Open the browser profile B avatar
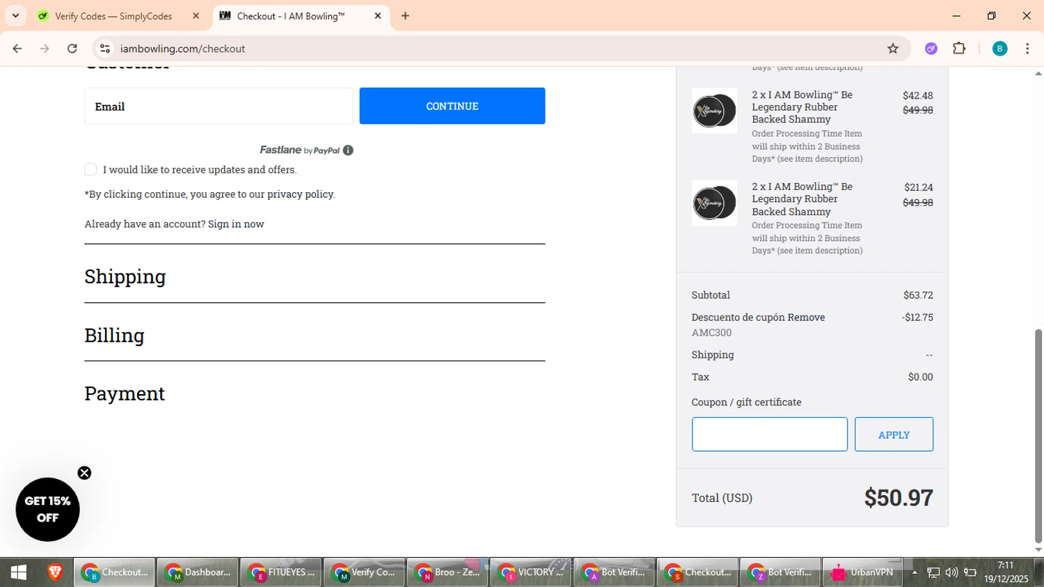This screenshot has height=587, width=1044. pos(999,49)
